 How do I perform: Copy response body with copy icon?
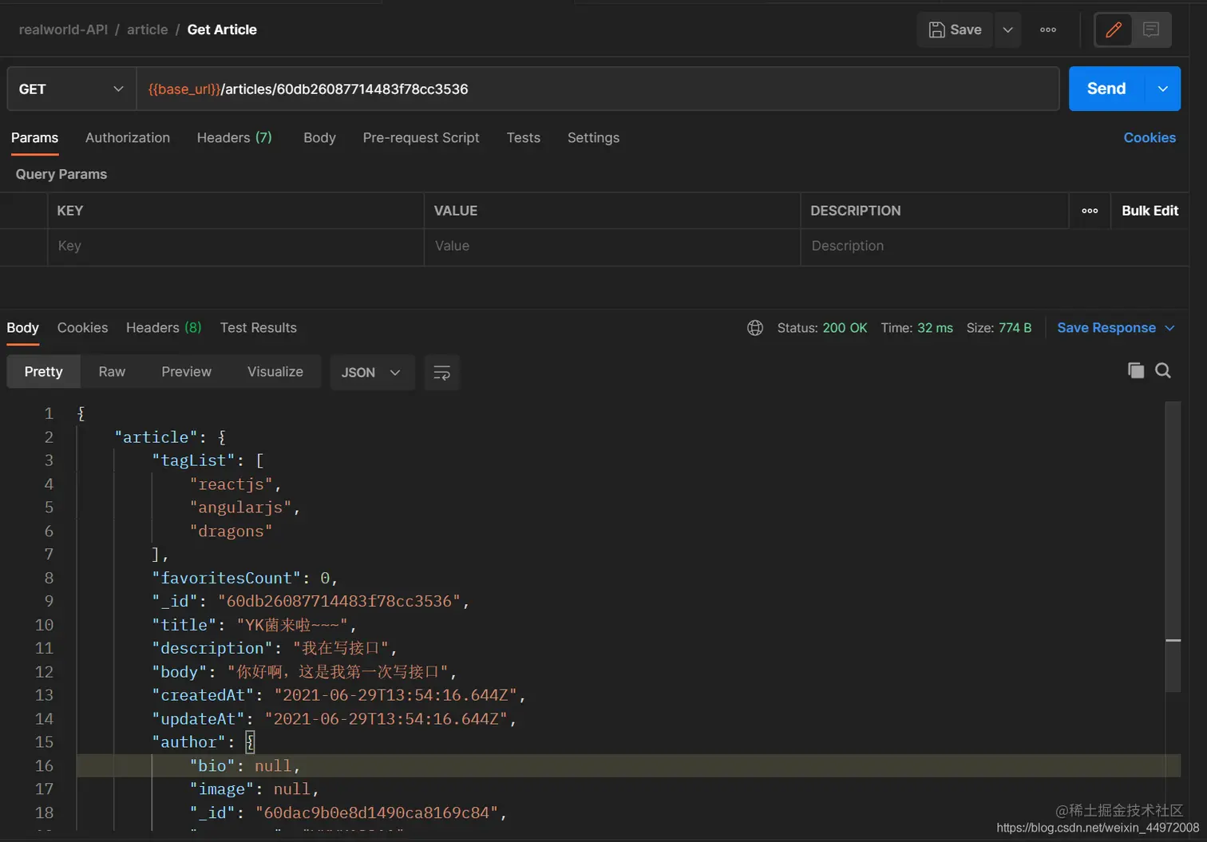(x=1136, y=370)
